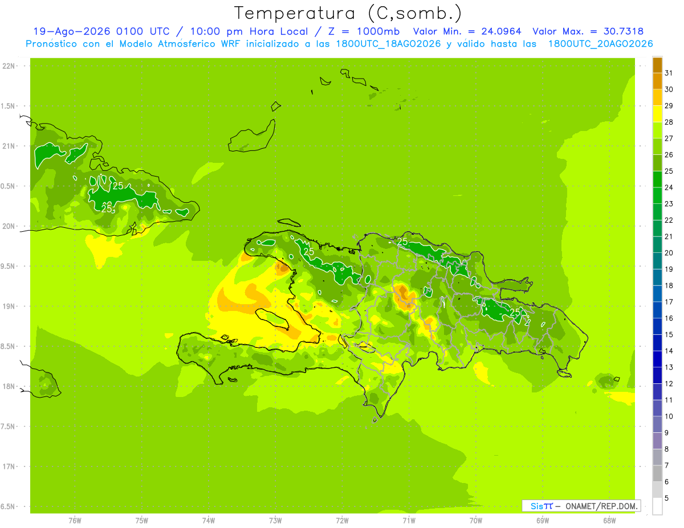Select legend swatch between 26 and 27
The image size is (684, 528).
tap(657, 146)
